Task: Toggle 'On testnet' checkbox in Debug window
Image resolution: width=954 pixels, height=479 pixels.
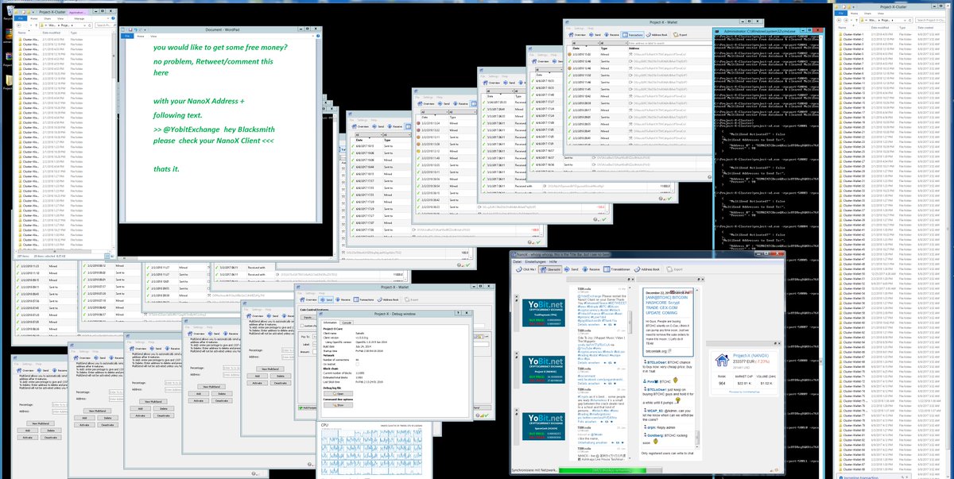Action: pyautogui.click(x=357, y=364)
